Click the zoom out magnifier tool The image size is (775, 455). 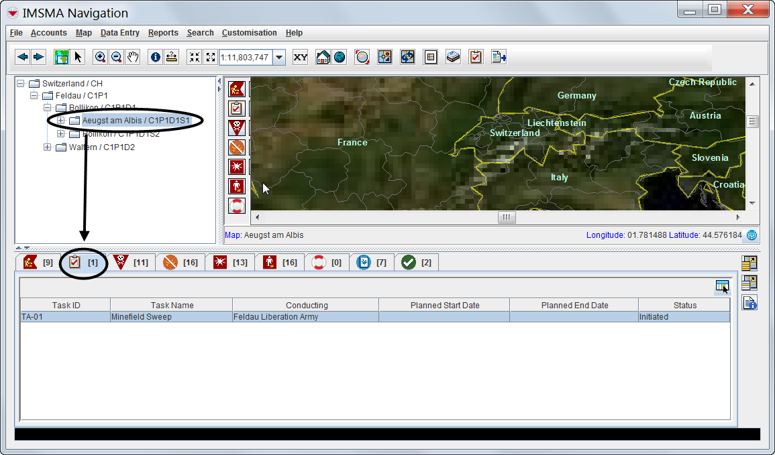click(x=117, y=57)
